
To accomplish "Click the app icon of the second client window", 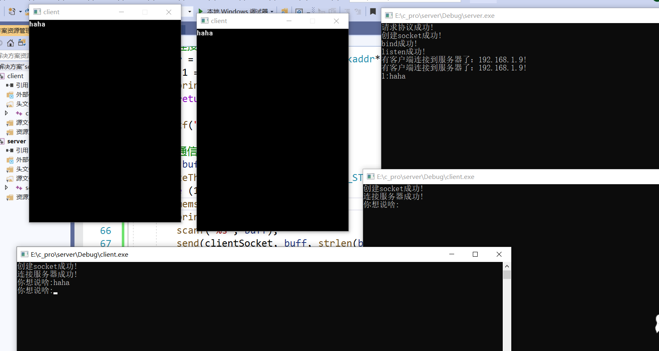I will [x=205, y=21].
